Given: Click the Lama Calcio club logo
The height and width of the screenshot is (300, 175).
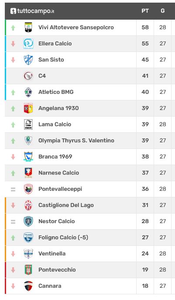Looking at the screenshot, I should point(28,124).
